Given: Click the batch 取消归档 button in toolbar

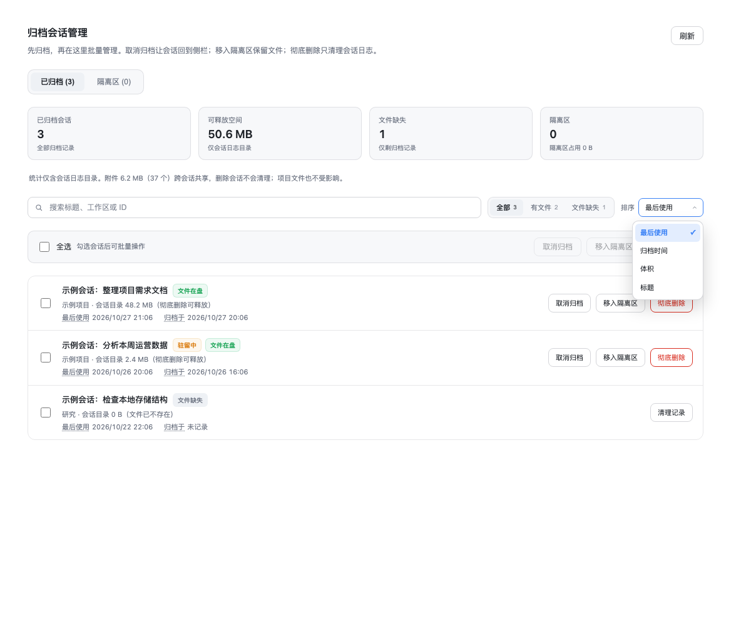Looking at the screenshot, I should click(558, 247).
